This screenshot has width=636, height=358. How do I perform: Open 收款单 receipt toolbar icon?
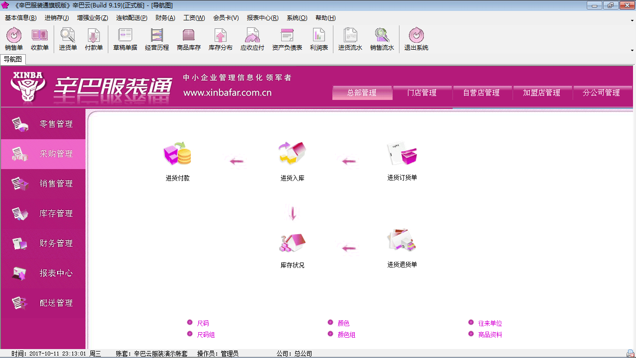40,39
